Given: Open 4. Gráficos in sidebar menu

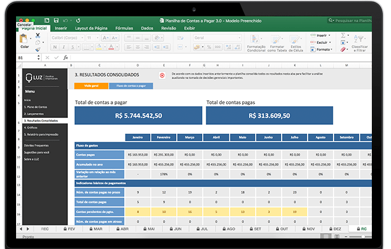Looking at the screenshot, I should pyautogui.click(x=31, y=127).
